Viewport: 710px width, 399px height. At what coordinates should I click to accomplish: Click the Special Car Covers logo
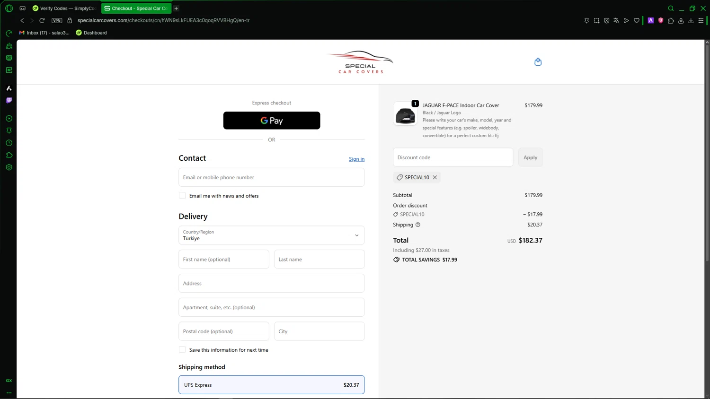(360, 62)
